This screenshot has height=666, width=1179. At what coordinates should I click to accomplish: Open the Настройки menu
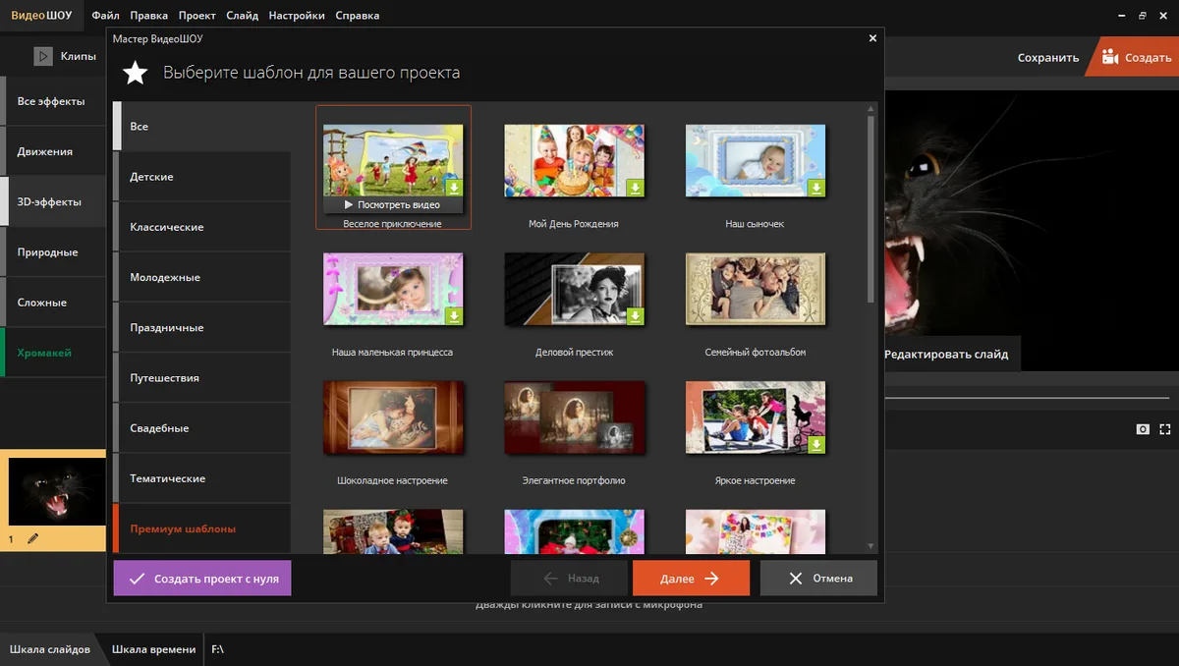point(297,16)
